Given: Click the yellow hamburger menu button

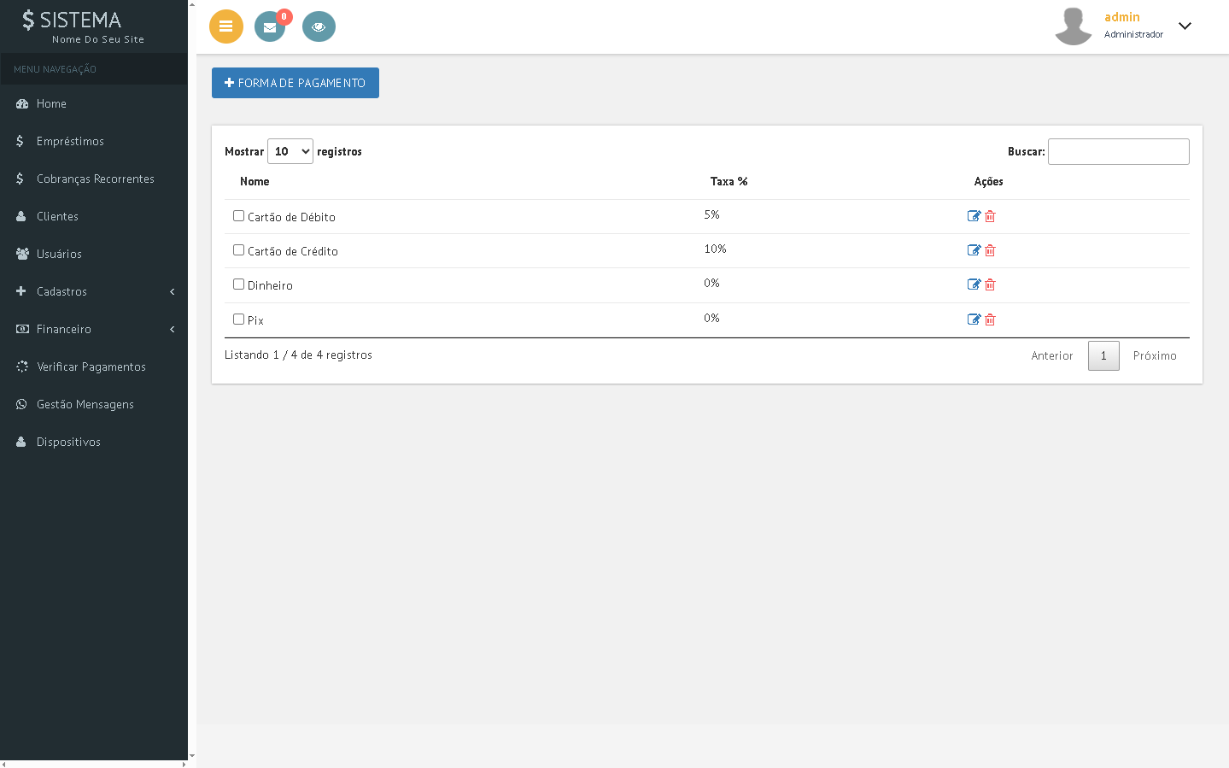Looking at the screenshot, I should click(x=226, y=26).
